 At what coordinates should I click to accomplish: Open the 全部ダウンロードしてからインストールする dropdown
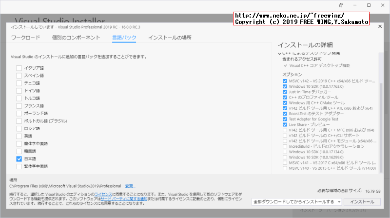click(297, 202)
